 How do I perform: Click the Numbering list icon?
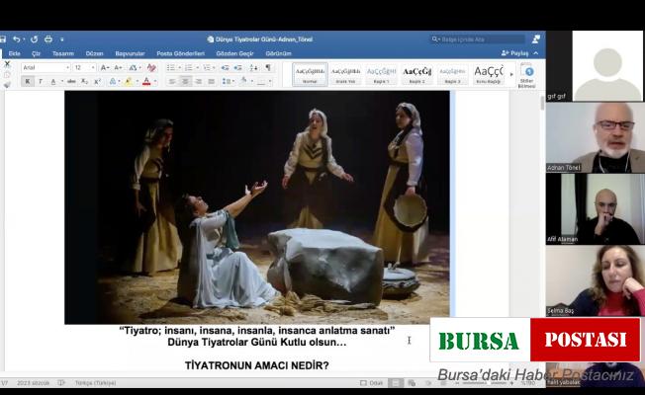[x=189, y=67]
